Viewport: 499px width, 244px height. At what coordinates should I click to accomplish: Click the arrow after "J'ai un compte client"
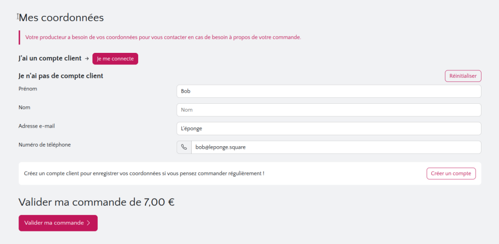tap(87, 59)
